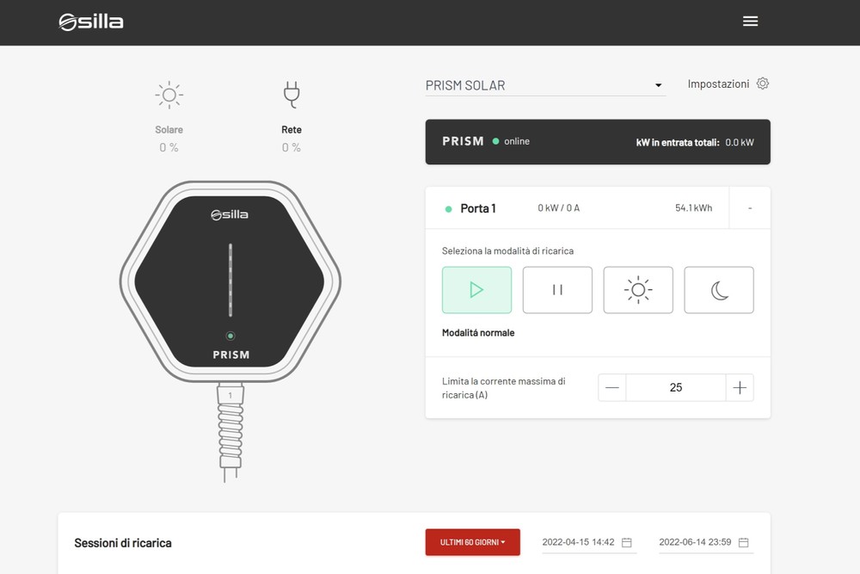The width and height of the screenshot is (860, 574).
Task: Click the max current value field
Action: 675,387
